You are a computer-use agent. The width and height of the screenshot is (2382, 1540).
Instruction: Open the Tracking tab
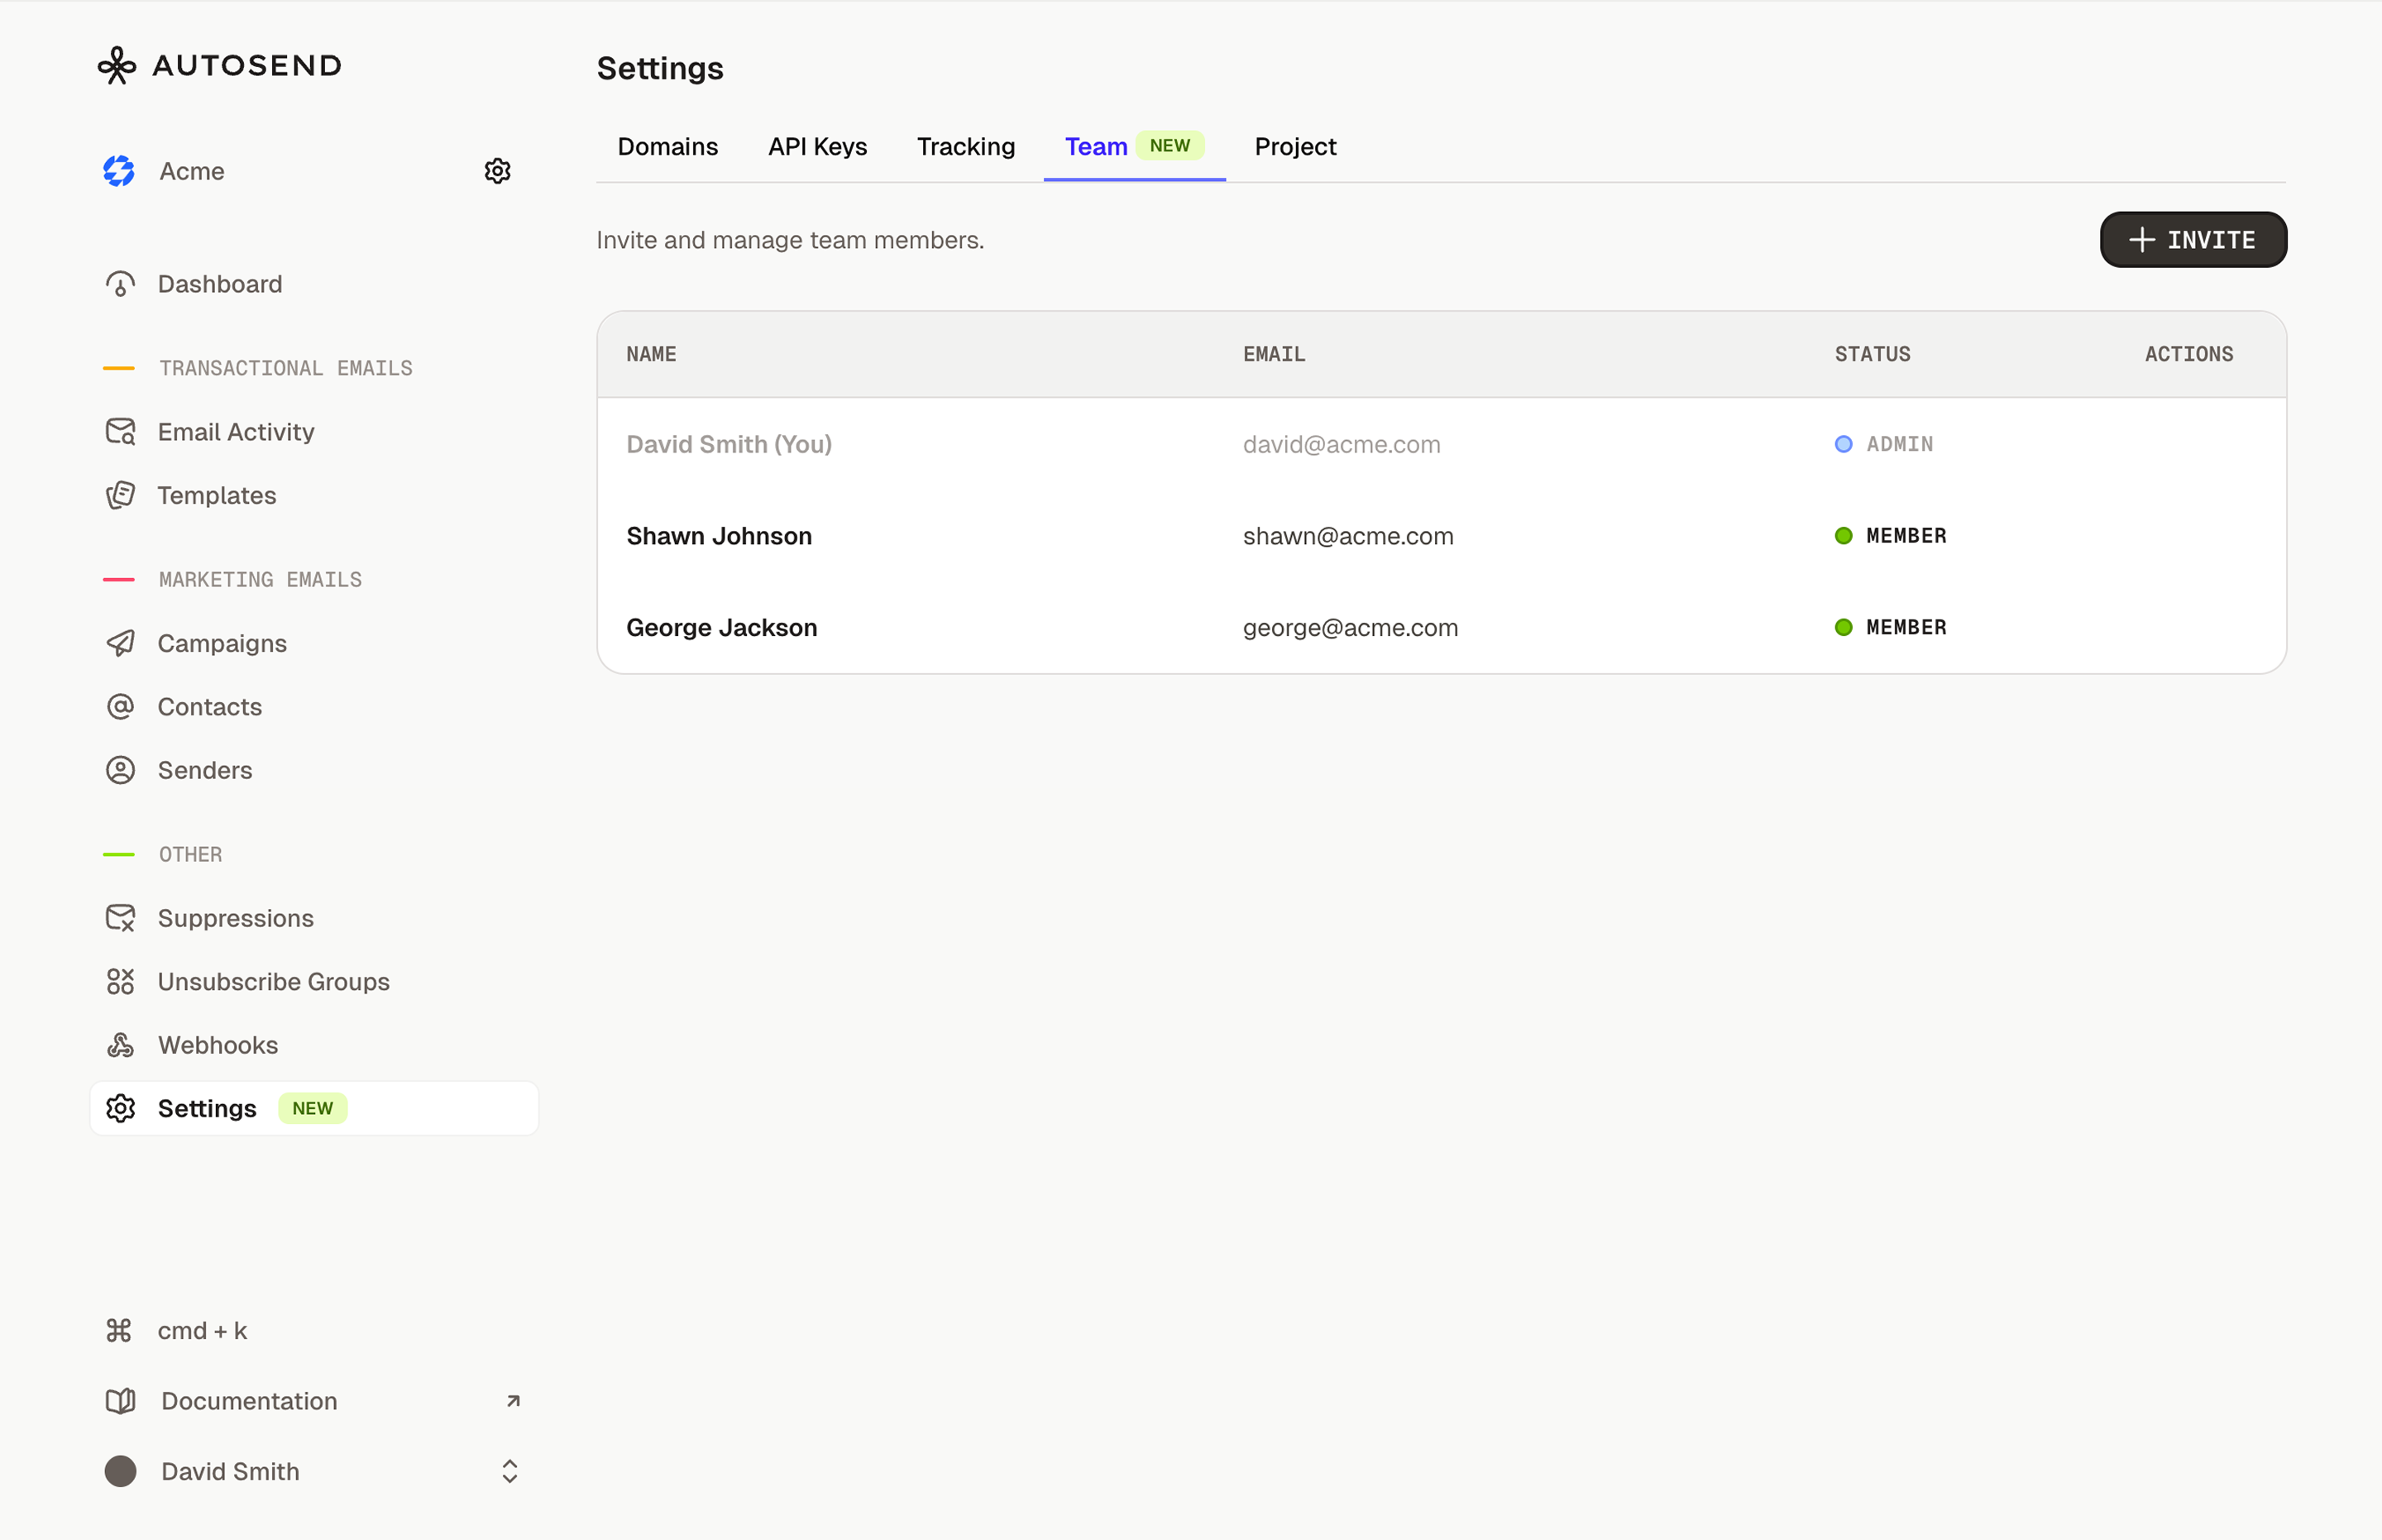pyautogui.click(x=965, y=147)
